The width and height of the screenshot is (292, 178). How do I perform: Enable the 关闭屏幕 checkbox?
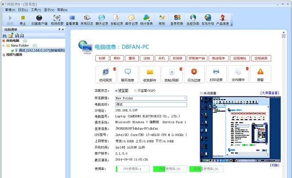[x=202, y=94]
